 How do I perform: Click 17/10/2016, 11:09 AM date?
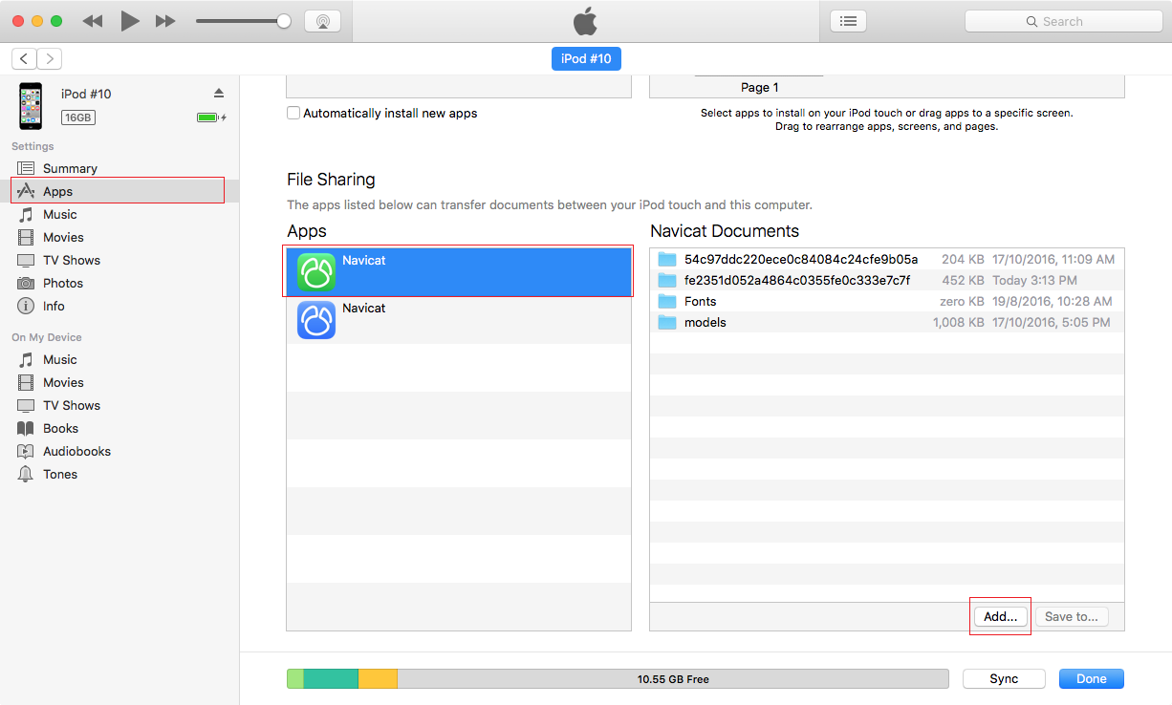click(x=1053, y=259)
